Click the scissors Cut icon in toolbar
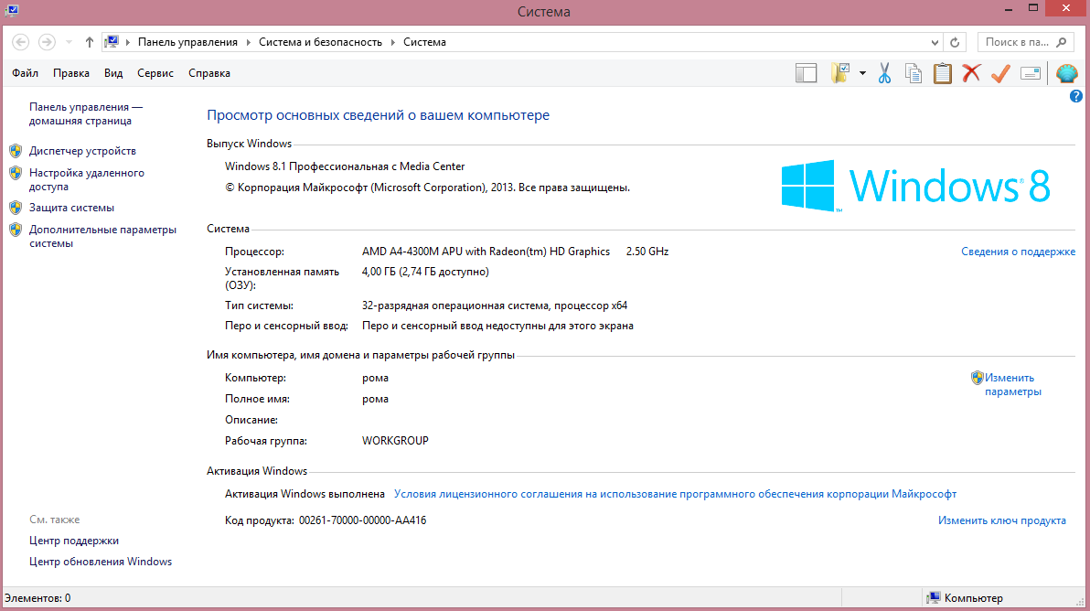This screenshot has width=1090, height=611. tap(884, 73)
